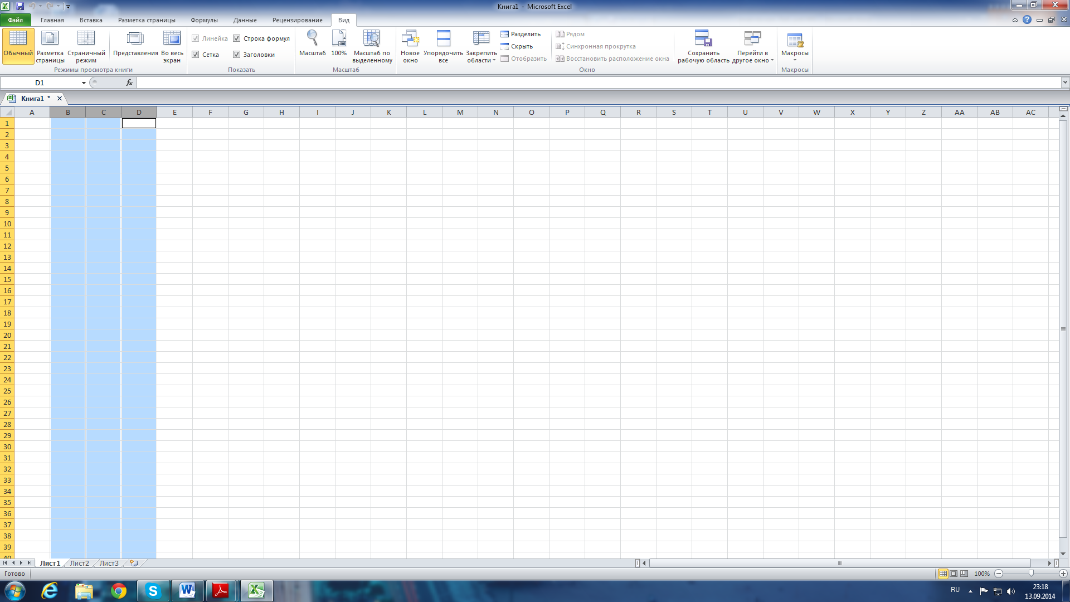The image size is (1070, 602).
Task: Click the fx insert function button
Action: [x=129, y=82]
